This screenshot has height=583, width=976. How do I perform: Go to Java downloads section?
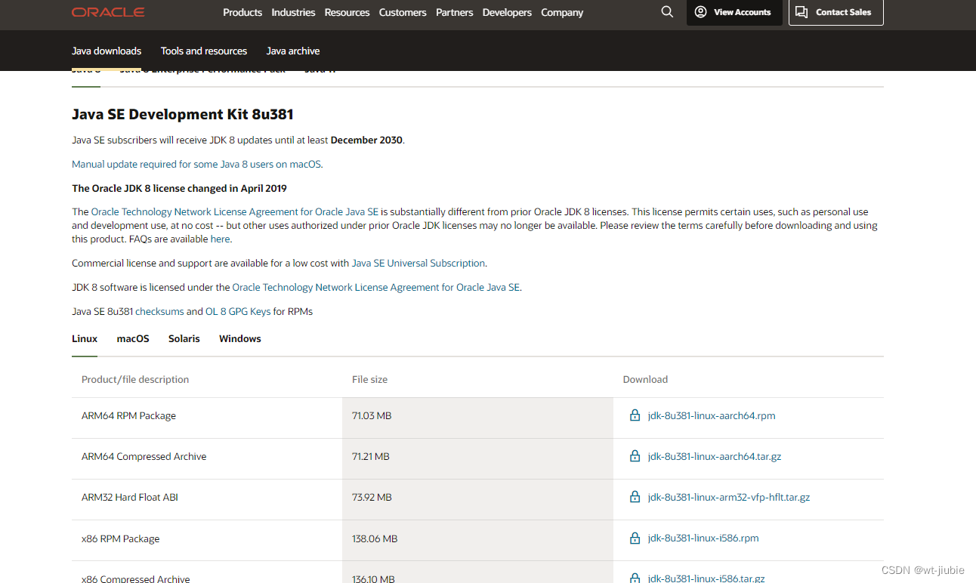(x=107, y=51)
